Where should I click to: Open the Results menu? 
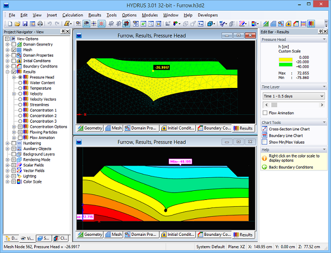[x=95, y=15]
